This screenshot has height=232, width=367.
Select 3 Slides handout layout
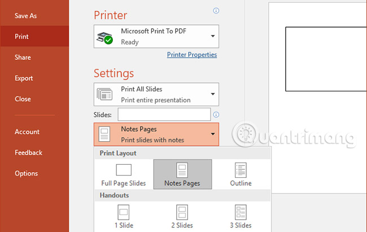[x=241, y=217]
